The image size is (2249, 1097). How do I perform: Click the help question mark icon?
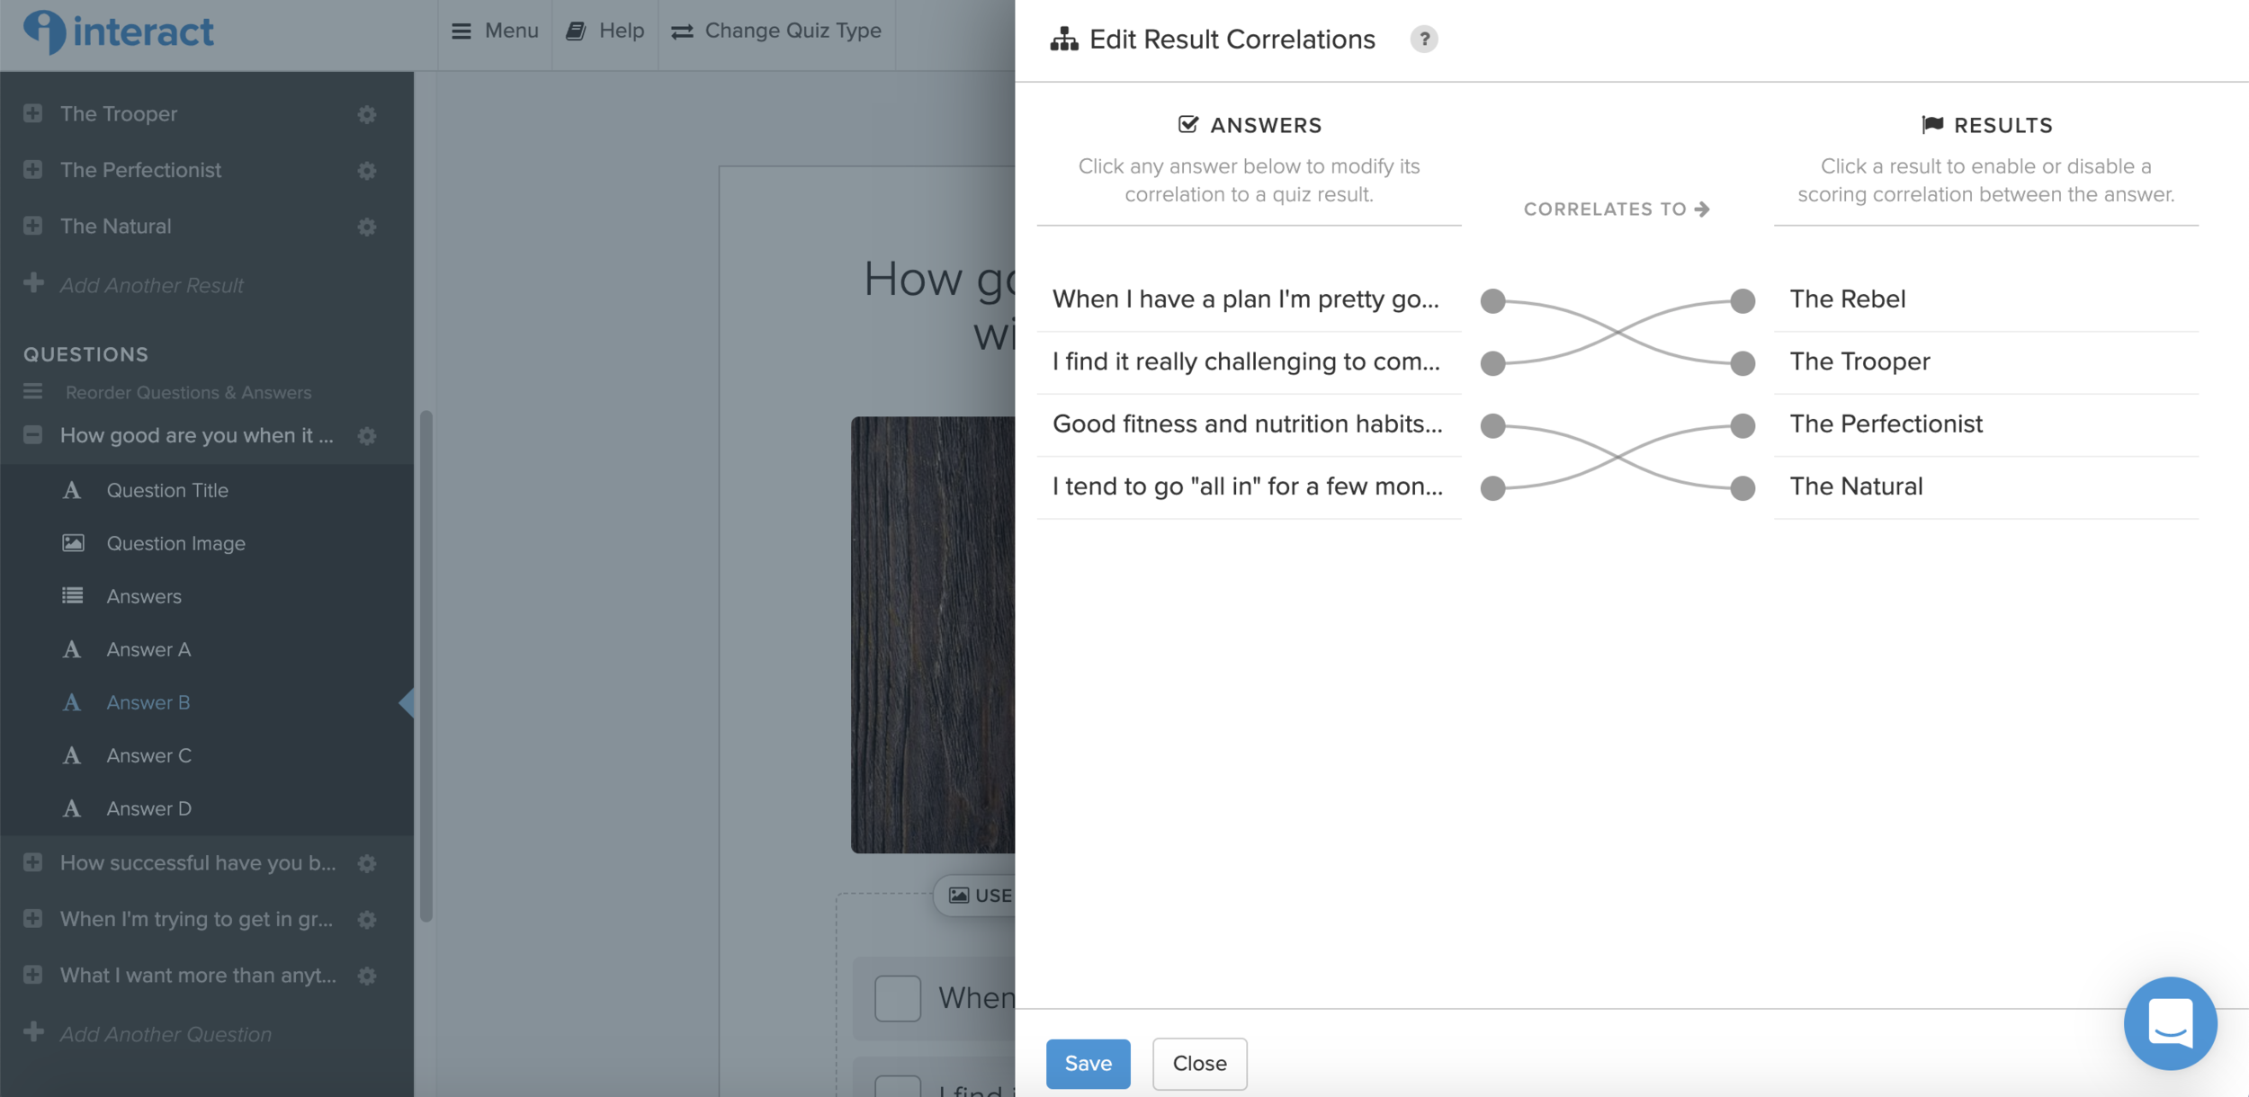coord(1423,40)
